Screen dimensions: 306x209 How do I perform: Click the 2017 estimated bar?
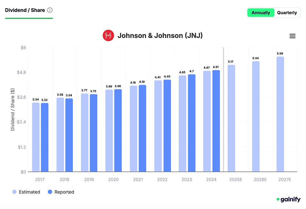point(36,137)
